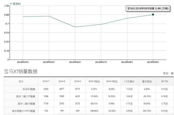Select the 2018-9环比 column header

pos(112,82)
